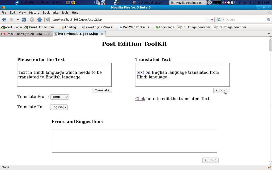Click the Home icon in toolbar

coord(39,19)
